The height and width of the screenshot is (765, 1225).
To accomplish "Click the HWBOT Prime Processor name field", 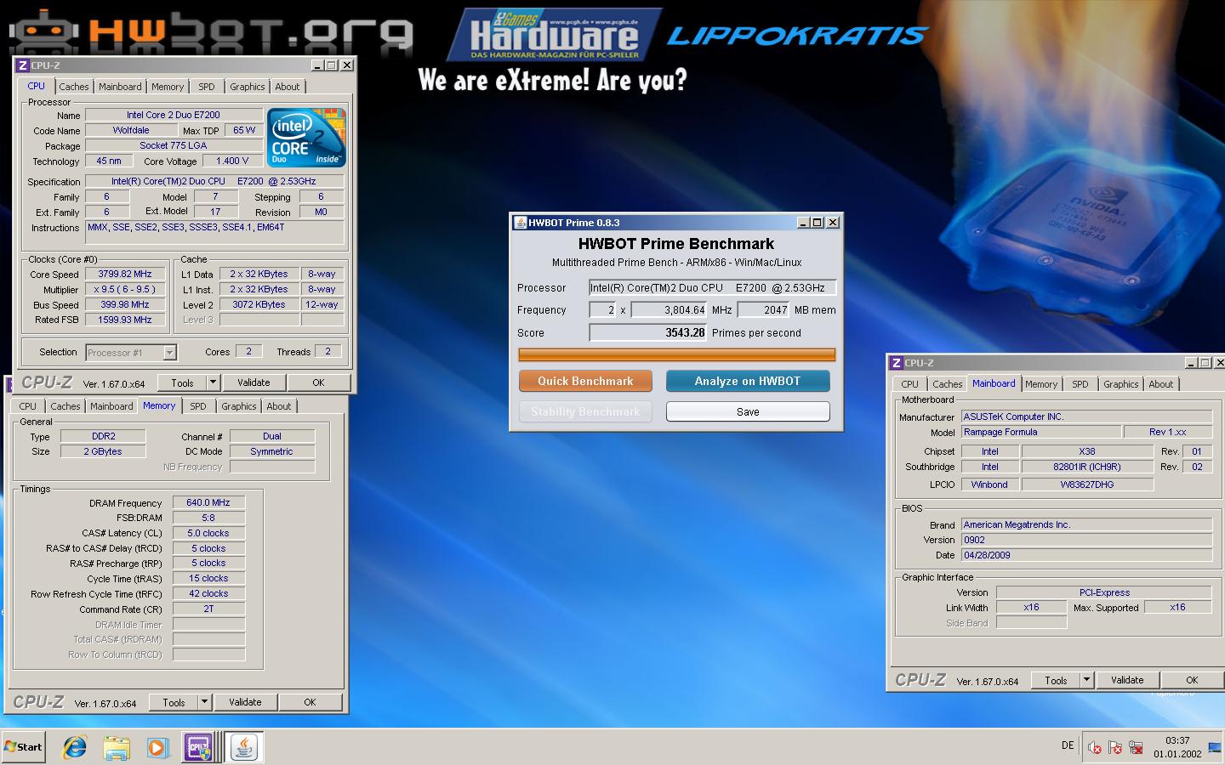I will [x=713, y=287].
